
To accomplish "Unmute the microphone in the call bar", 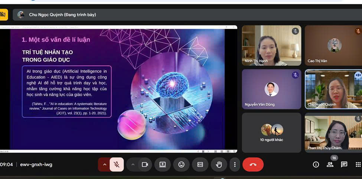I will [117, 165].
